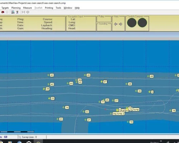179x143 pixels.
Task: Click the Sounding box in the info panel
Action: 104,27
